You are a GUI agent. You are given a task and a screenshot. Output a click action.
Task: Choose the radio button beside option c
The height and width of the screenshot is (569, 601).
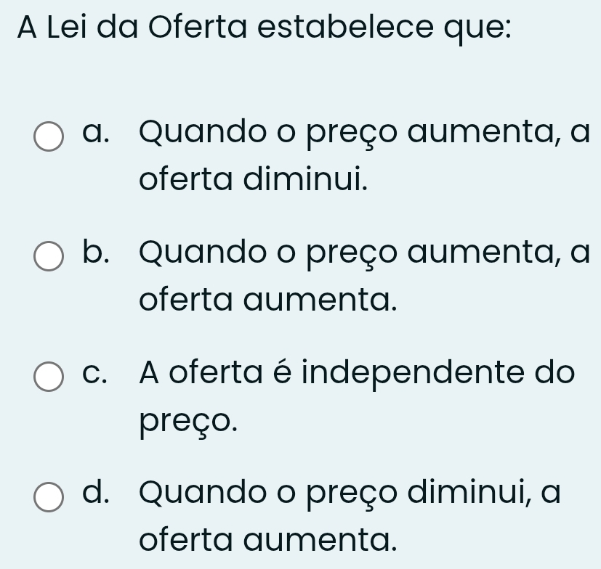[49, 377]
